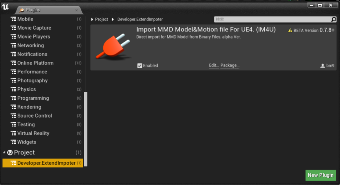Click the Import MMD Model&Motion plugin title

pyautogui.click(x=206, y=30)
